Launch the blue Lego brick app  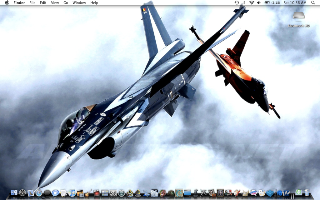tap(270, 193)
